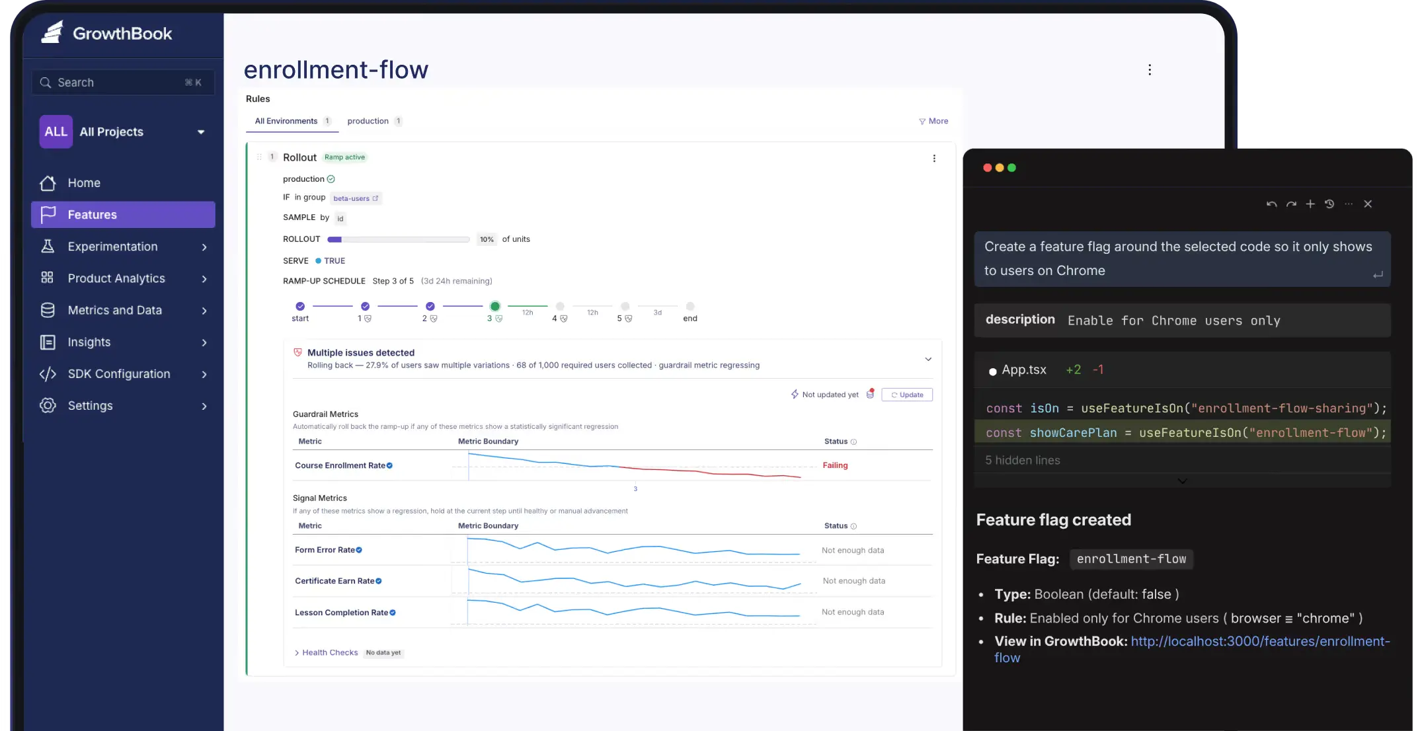Close the code assistant panel with X
The height and width of the screenshot is (731, 1420).
tap(1368, 204)
